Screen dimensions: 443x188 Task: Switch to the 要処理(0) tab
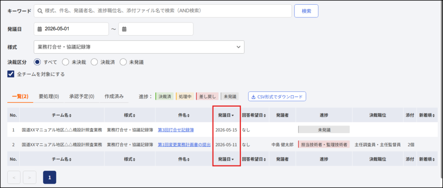49,97
